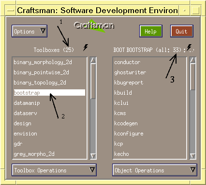
Task: Click object list scroll-up arrow
Action: tap(192, 60)
